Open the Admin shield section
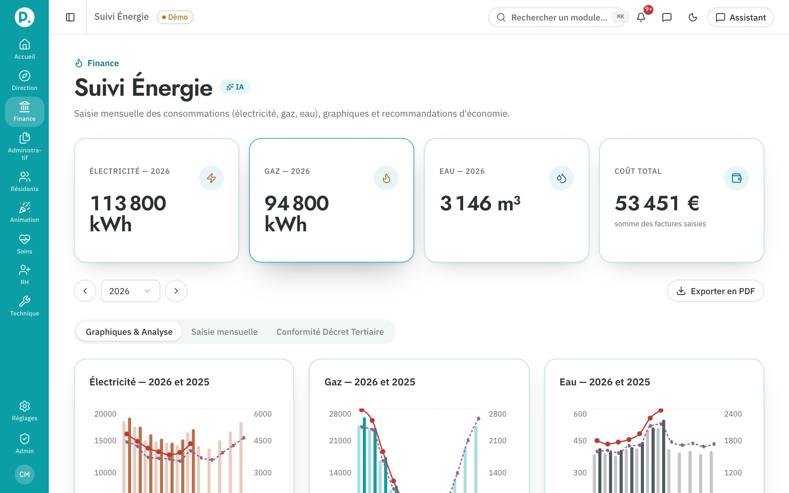The width and height of the screenshot is (789, 493). [25, 444]
